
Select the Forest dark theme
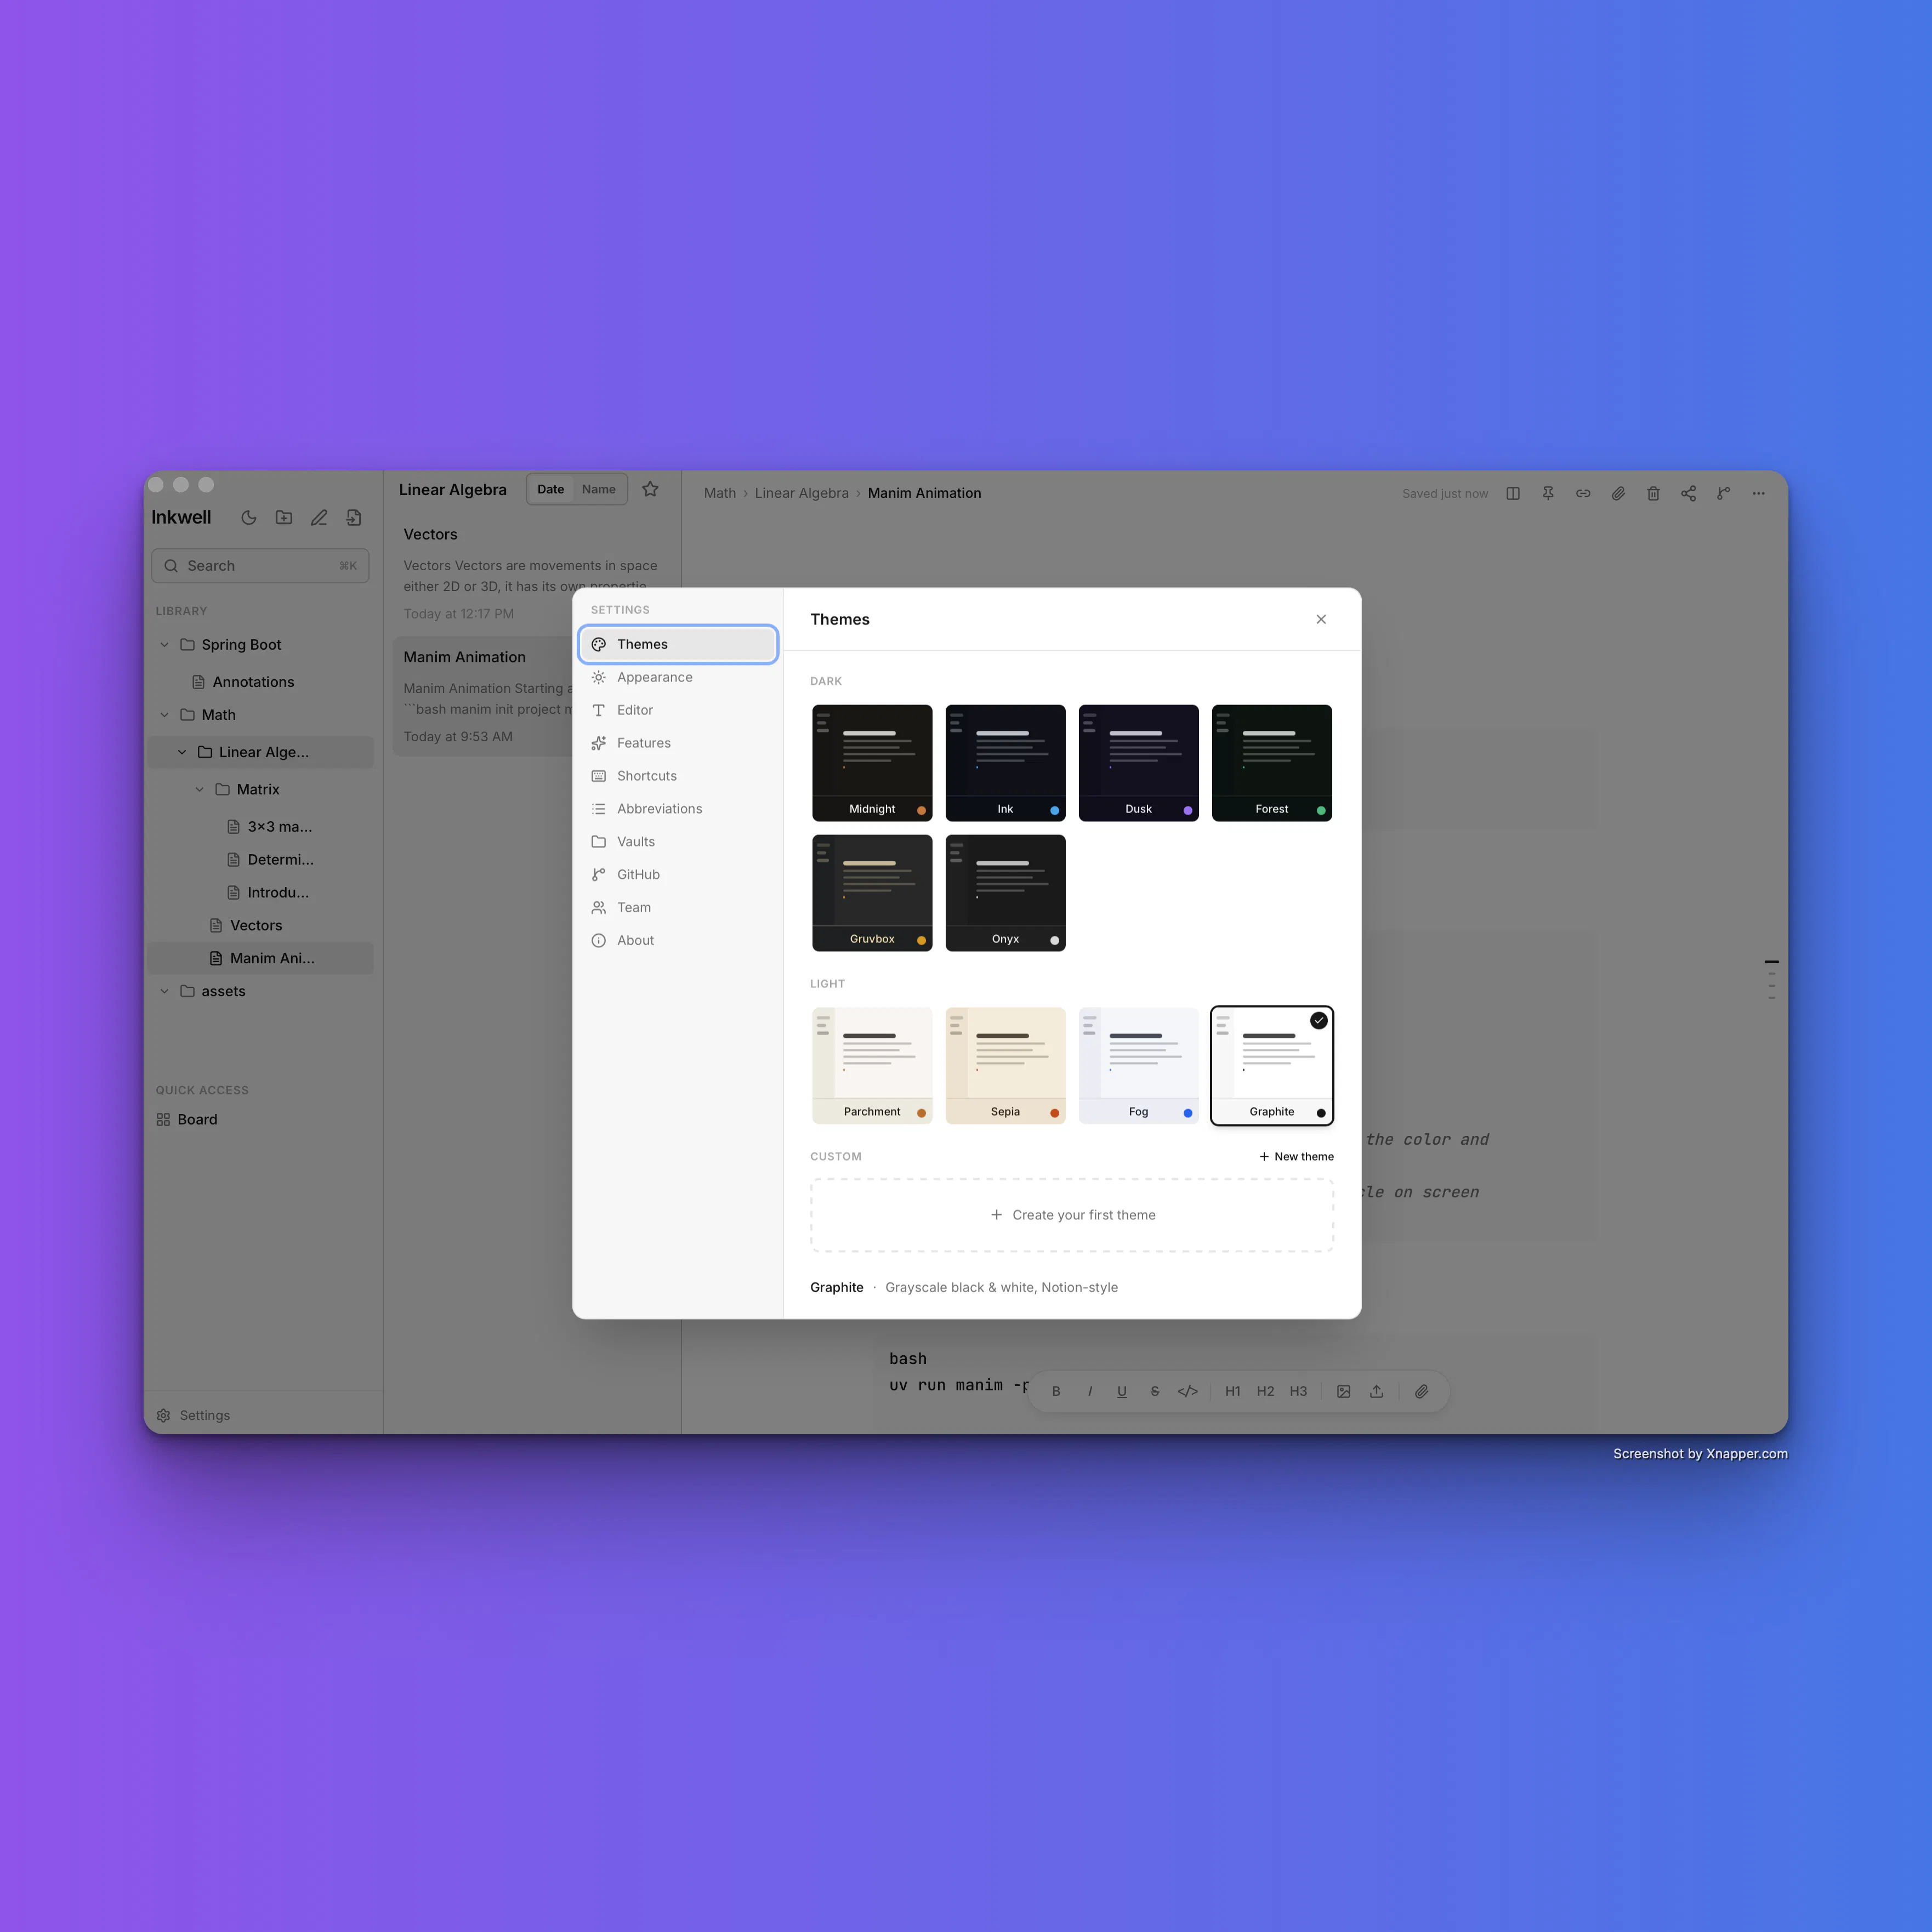(x=1272, y=763)
